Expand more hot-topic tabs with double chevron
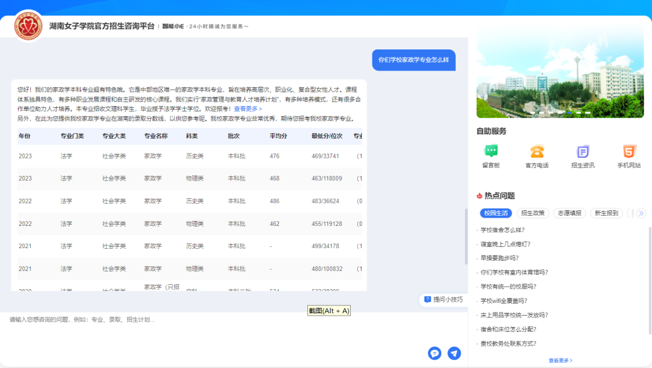Viewport: 652px width, 368px height. [641, 213]
